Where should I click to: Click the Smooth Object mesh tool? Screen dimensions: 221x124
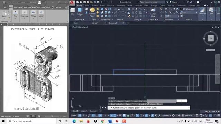click(93, 12)
